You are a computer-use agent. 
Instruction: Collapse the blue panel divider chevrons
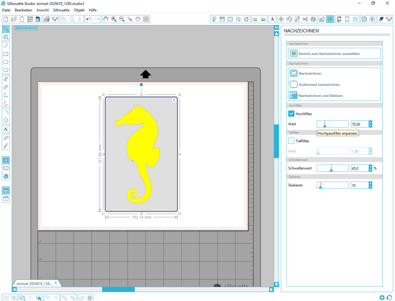276,27
